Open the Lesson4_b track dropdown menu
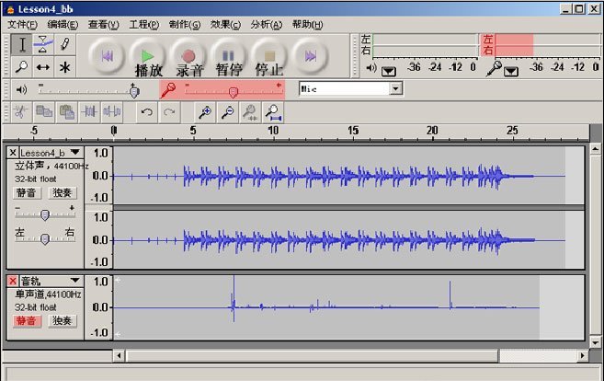The height and width of the screenshot is (381, 604). (x=75, y=153)
